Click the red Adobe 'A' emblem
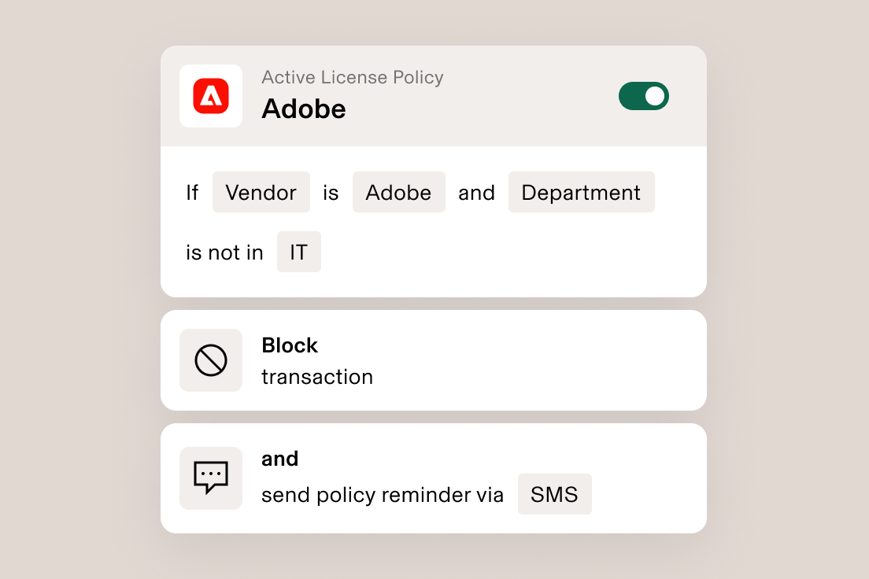 [x=211, y=95]
